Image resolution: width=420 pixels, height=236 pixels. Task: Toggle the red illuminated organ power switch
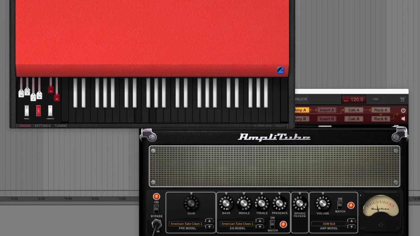pyautogui.click(x=38, y=110)
